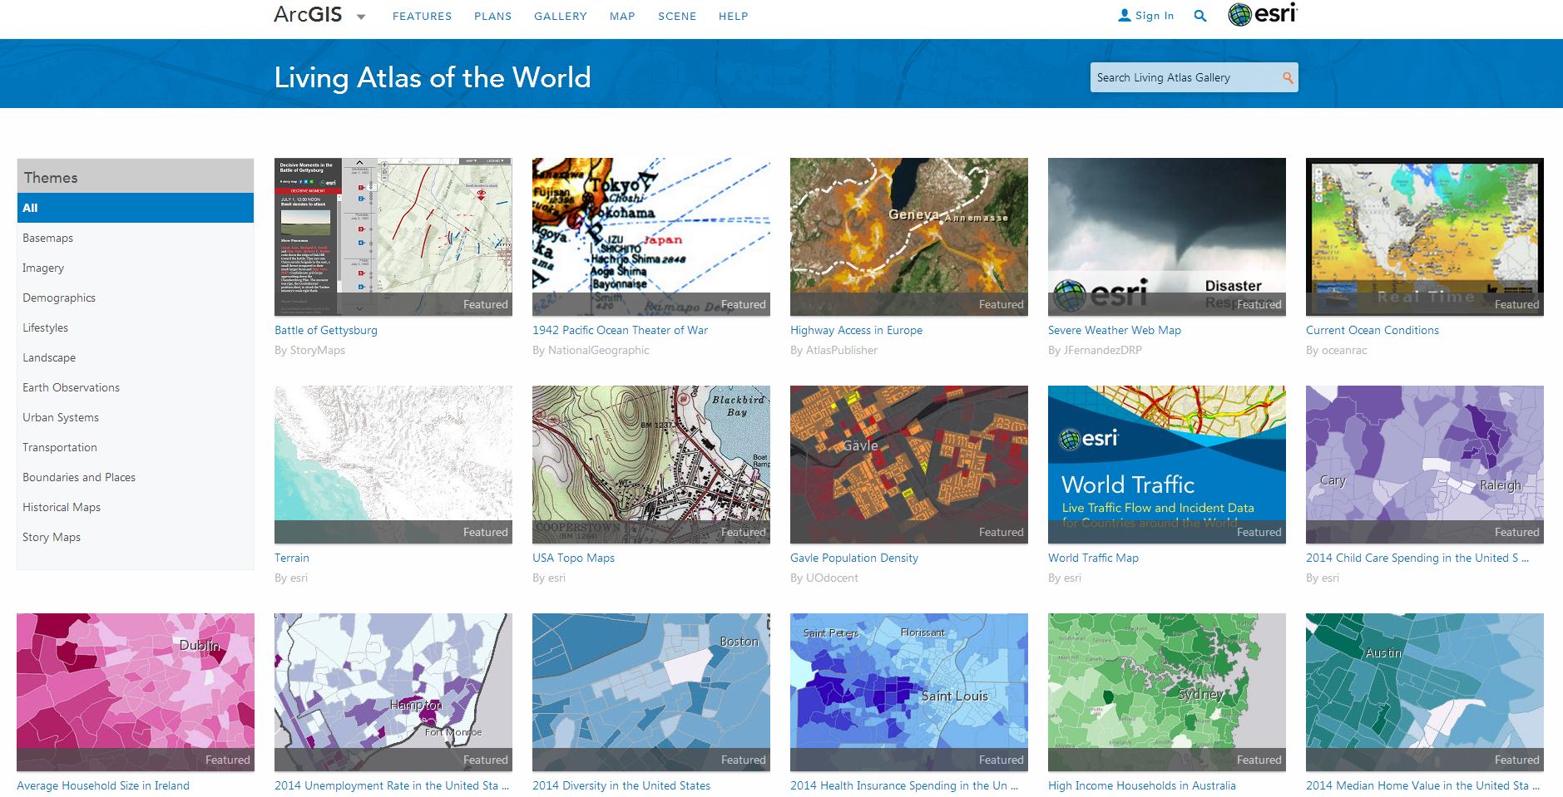This screenshot has width=1563, height=797.
Task: Open the Features menu
Action: click(x=422, y=16)
